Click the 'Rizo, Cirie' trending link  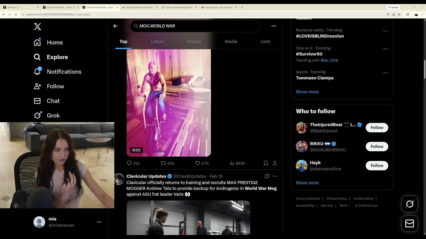329,60
